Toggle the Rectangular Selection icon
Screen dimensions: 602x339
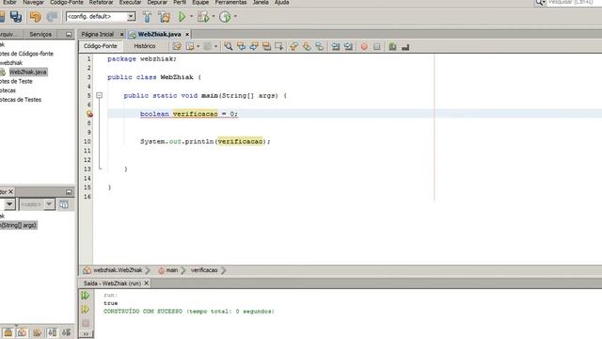[279, 46]
